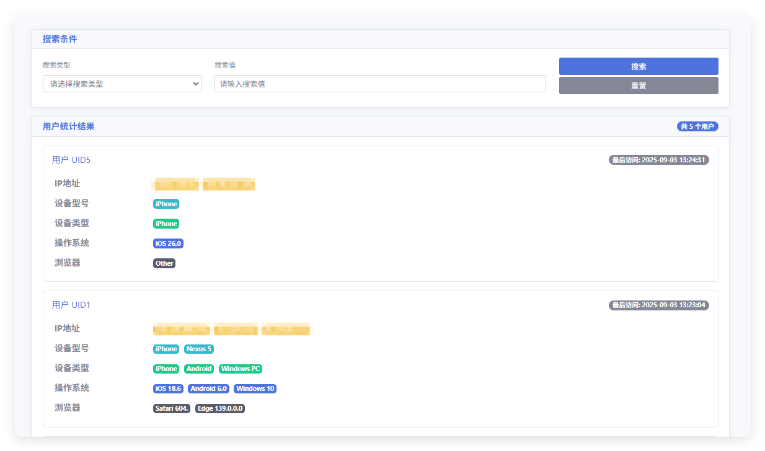Click the iOS 26.0 tag
Viewport: 765px width, 451px height.
pyautogui.click(x=168, y=243)
